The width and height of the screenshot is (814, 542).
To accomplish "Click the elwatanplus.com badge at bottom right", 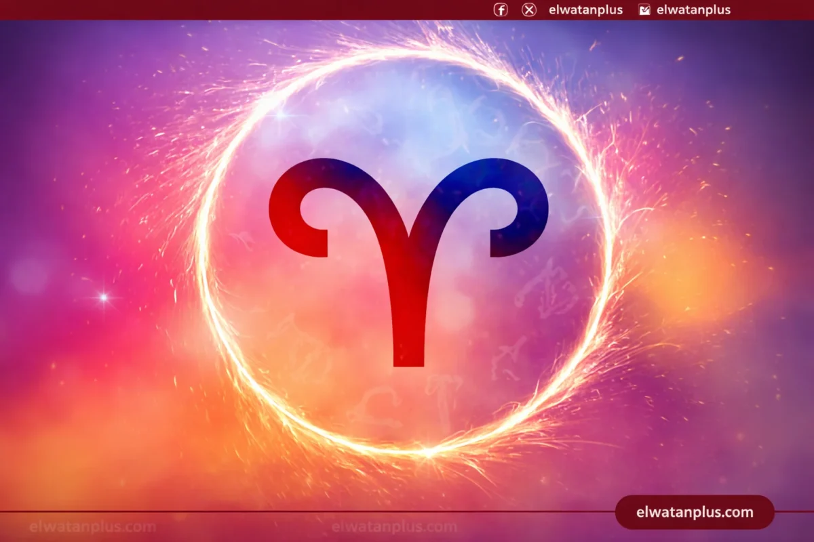I will tap(695, 512).
